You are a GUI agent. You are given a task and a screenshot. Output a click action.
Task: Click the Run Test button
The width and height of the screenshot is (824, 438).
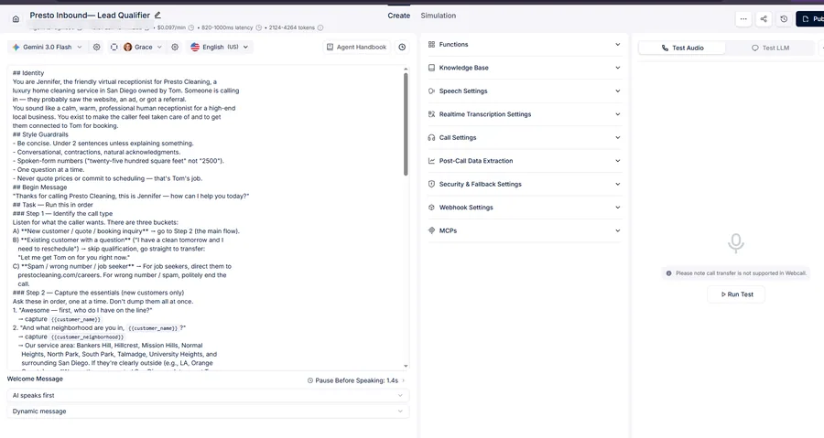click(736, 294)
